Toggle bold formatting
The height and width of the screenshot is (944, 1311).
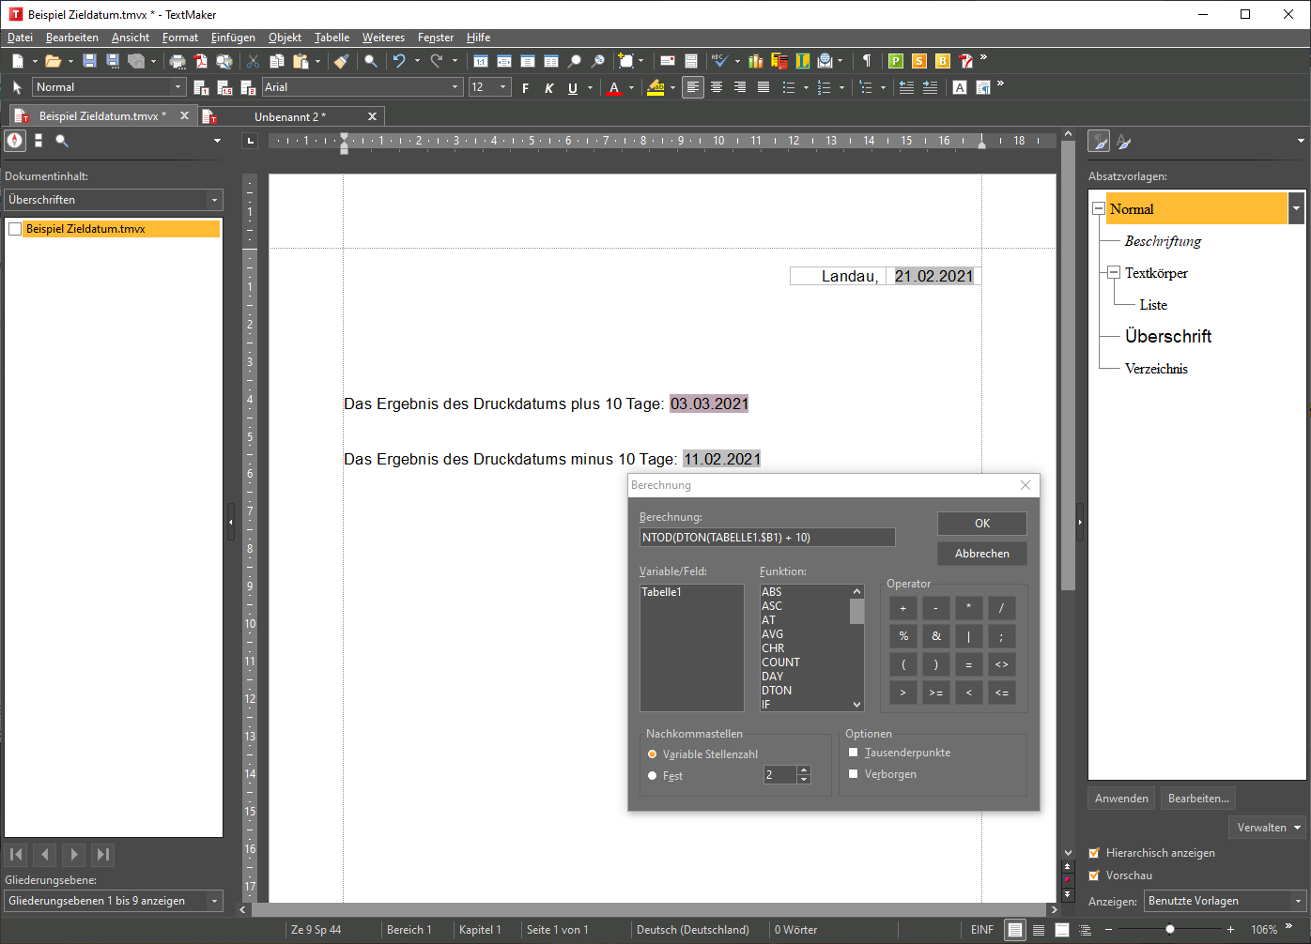[x=525, y=87]
